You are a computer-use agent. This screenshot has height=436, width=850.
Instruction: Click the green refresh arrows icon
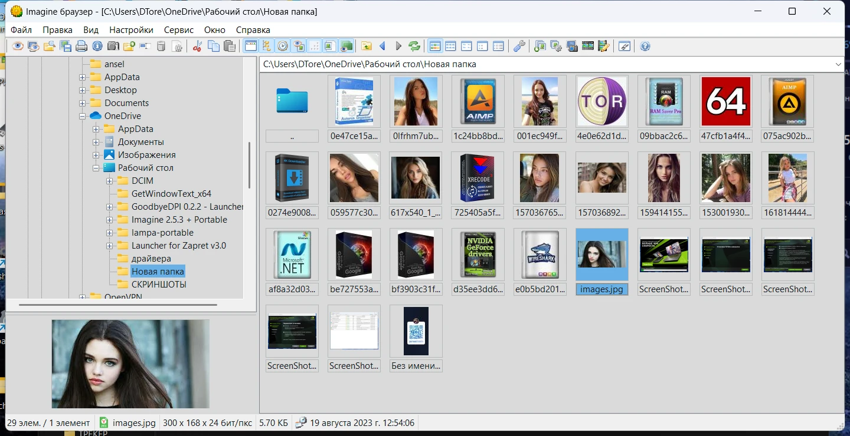pyautogui.click(x=414, y=46)
